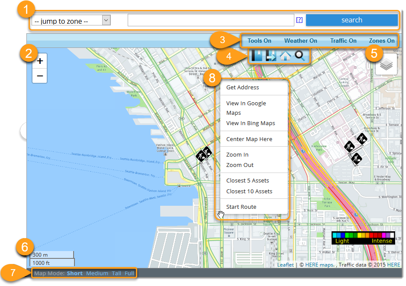Viewport: 406px width, 286px height.
Task: Select Start Route from the context menu
Action: [241, 207]
